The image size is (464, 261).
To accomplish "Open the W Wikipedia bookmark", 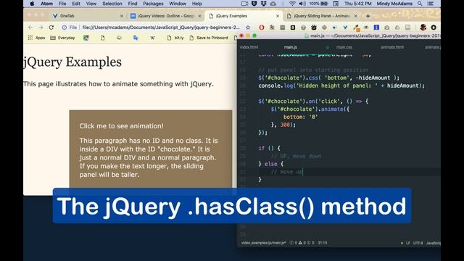I will pyautogui.click(x=152, y=38).
